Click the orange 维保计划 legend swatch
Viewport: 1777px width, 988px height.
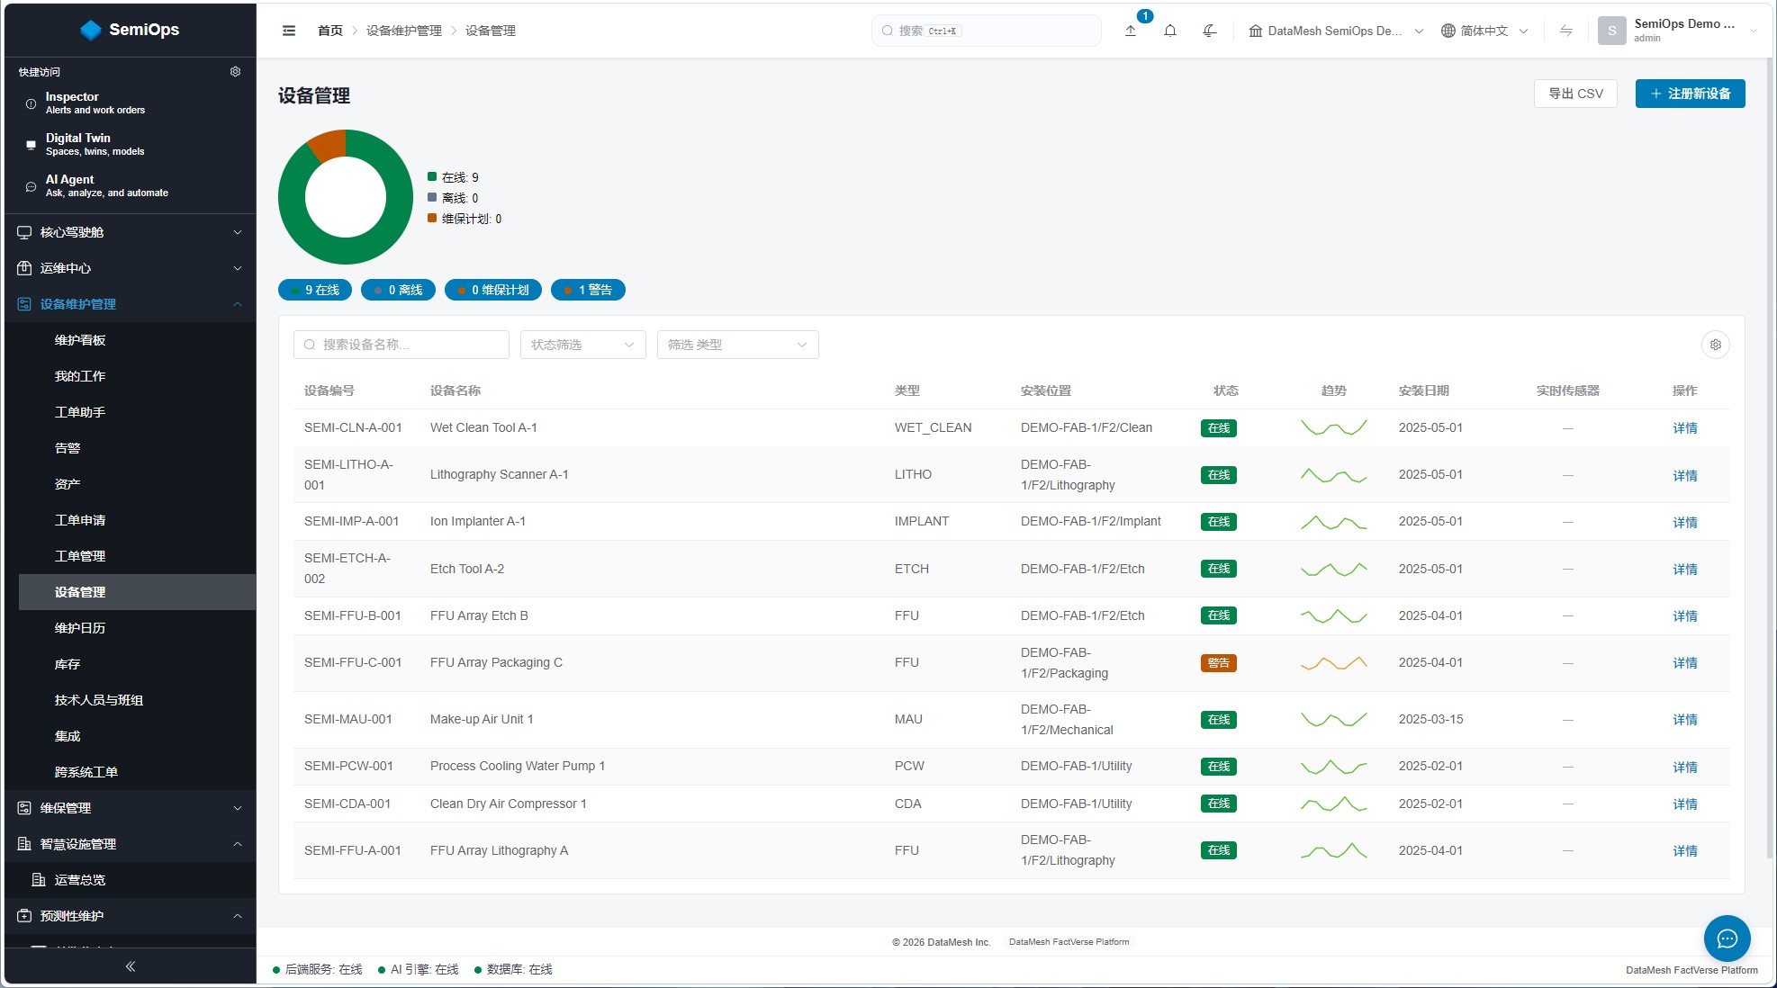tap(432, 218)
